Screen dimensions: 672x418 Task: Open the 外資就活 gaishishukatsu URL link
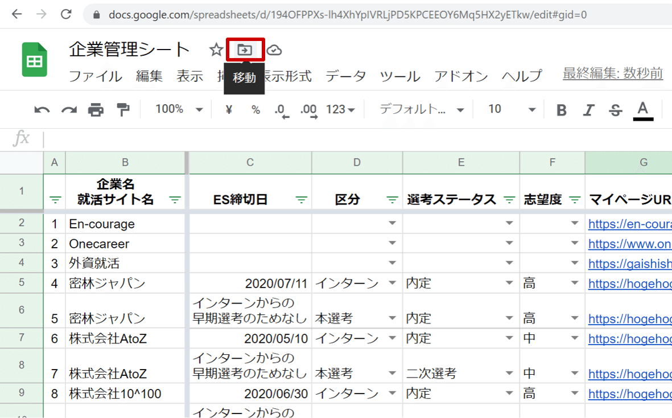pyautogui.click(x=629, y=264)
